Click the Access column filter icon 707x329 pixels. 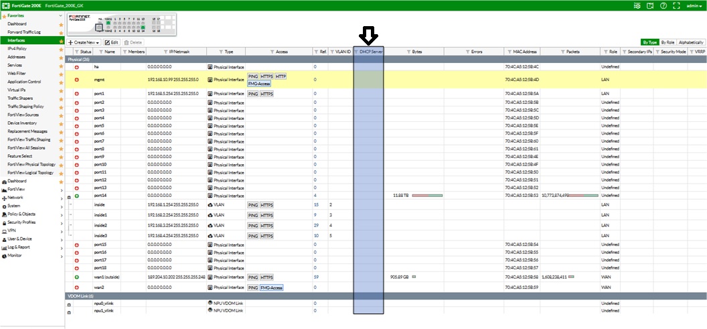pos(272,52)
